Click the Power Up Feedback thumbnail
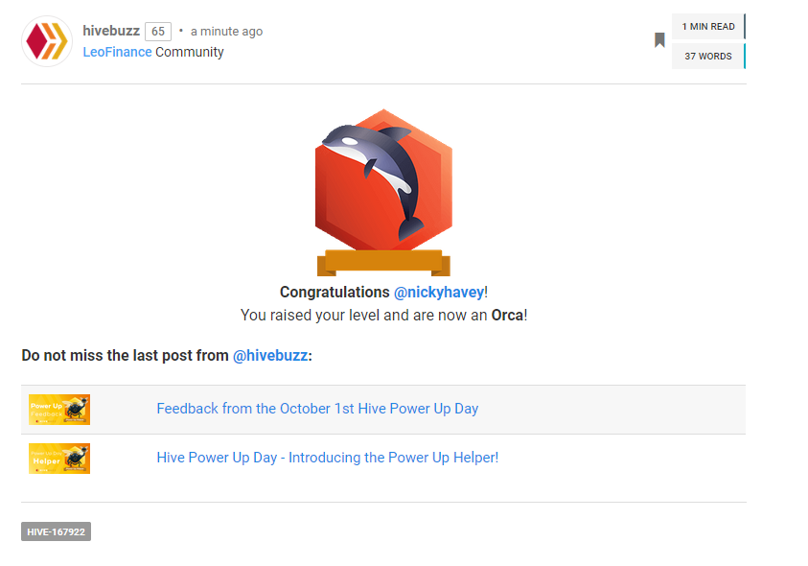This screenshot has width=808, height=566. pos(59,410)
